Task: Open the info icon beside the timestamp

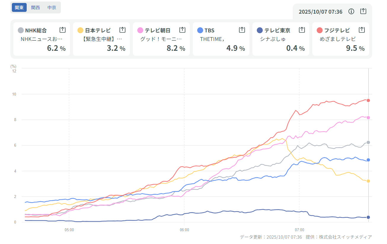Action: pos(351,12)
